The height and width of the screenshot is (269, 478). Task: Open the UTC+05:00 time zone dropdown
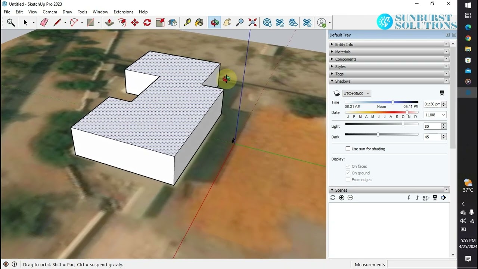(x=357, y=93)
